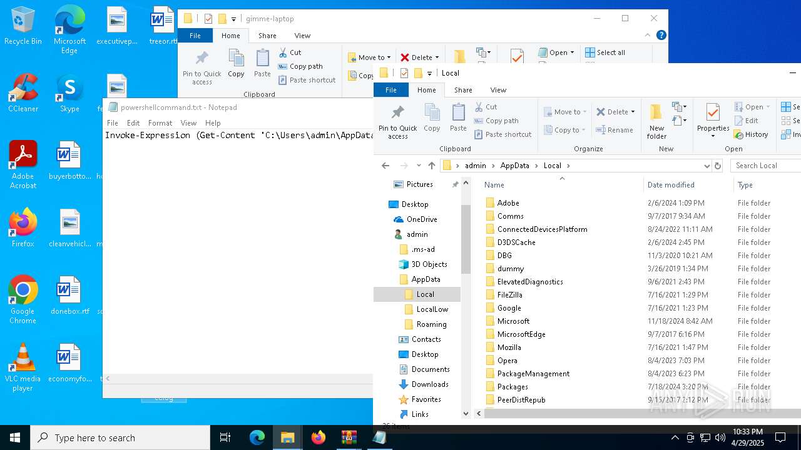Select VLC media player desktop icon
Image resolution: width=801 pixels, height=450 pixels.
click(23, 367)
